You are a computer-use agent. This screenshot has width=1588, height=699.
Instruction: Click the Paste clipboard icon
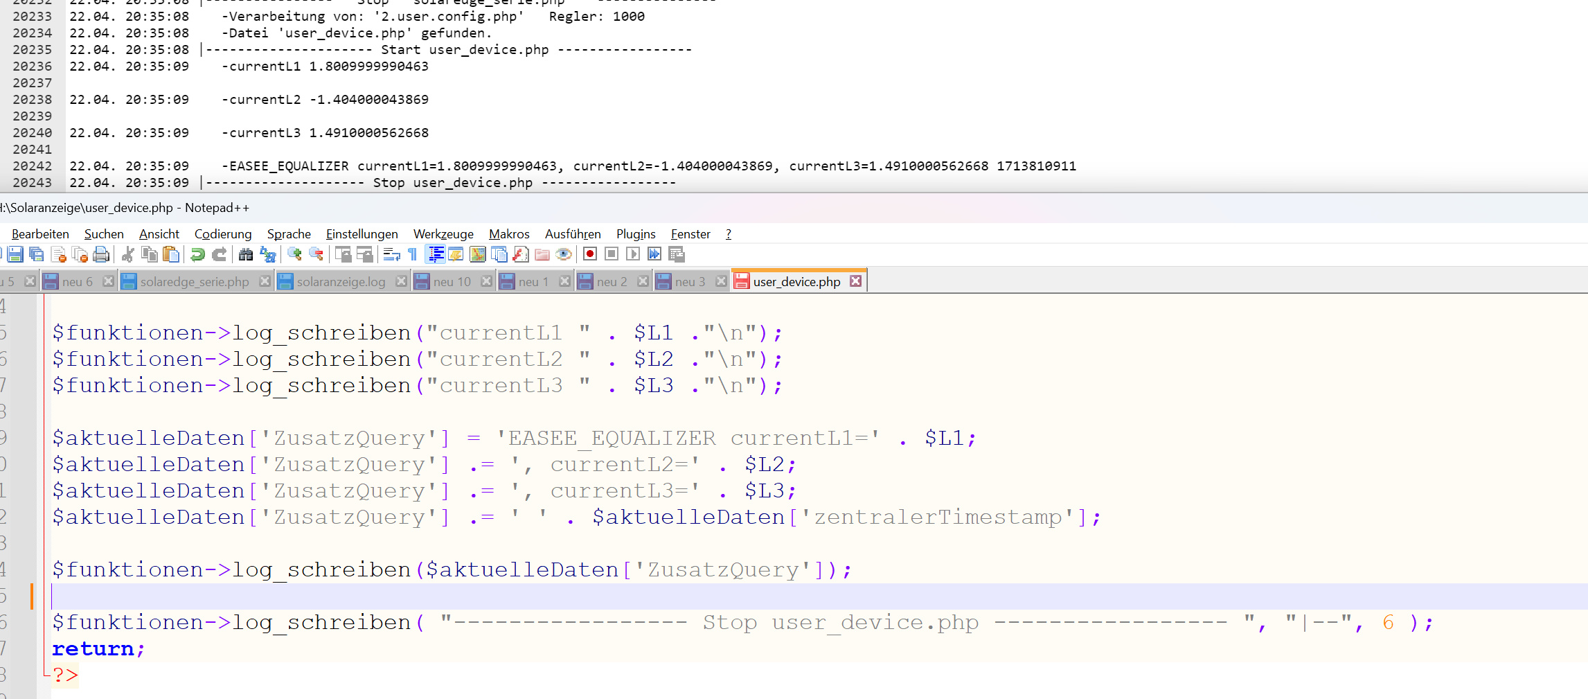(x=171, y=254)
